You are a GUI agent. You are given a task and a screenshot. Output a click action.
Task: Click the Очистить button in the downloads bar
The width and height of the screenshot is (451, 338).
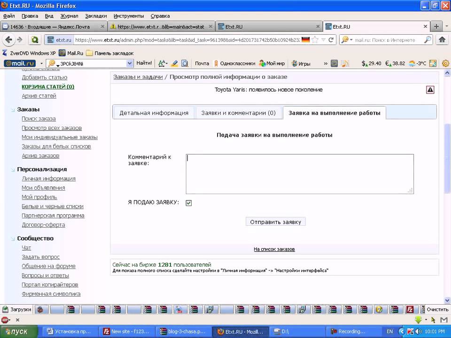437,309
